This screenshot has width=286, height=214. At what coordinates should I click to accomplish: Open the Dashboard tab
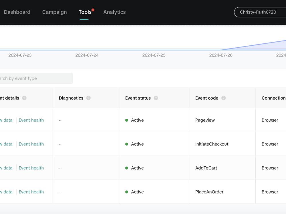pos(17,12)
